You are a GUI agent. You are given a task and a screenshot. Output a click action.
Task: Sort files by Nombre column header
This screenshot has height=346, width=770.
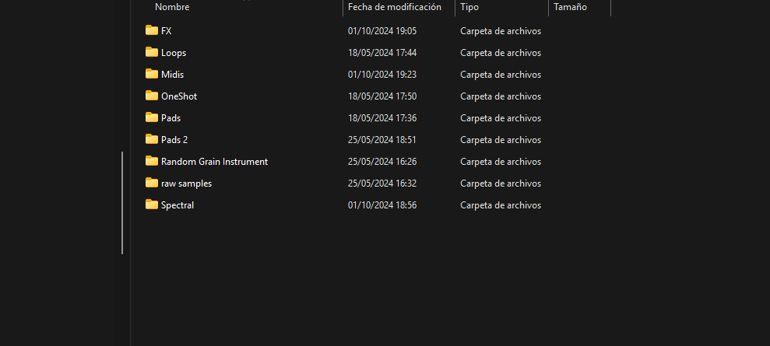point(172,7)
